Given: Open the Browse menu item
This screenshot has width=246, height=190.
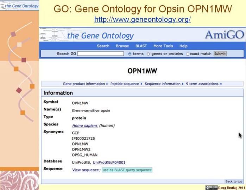Looking at the screenshot, I should pos(122,46).
